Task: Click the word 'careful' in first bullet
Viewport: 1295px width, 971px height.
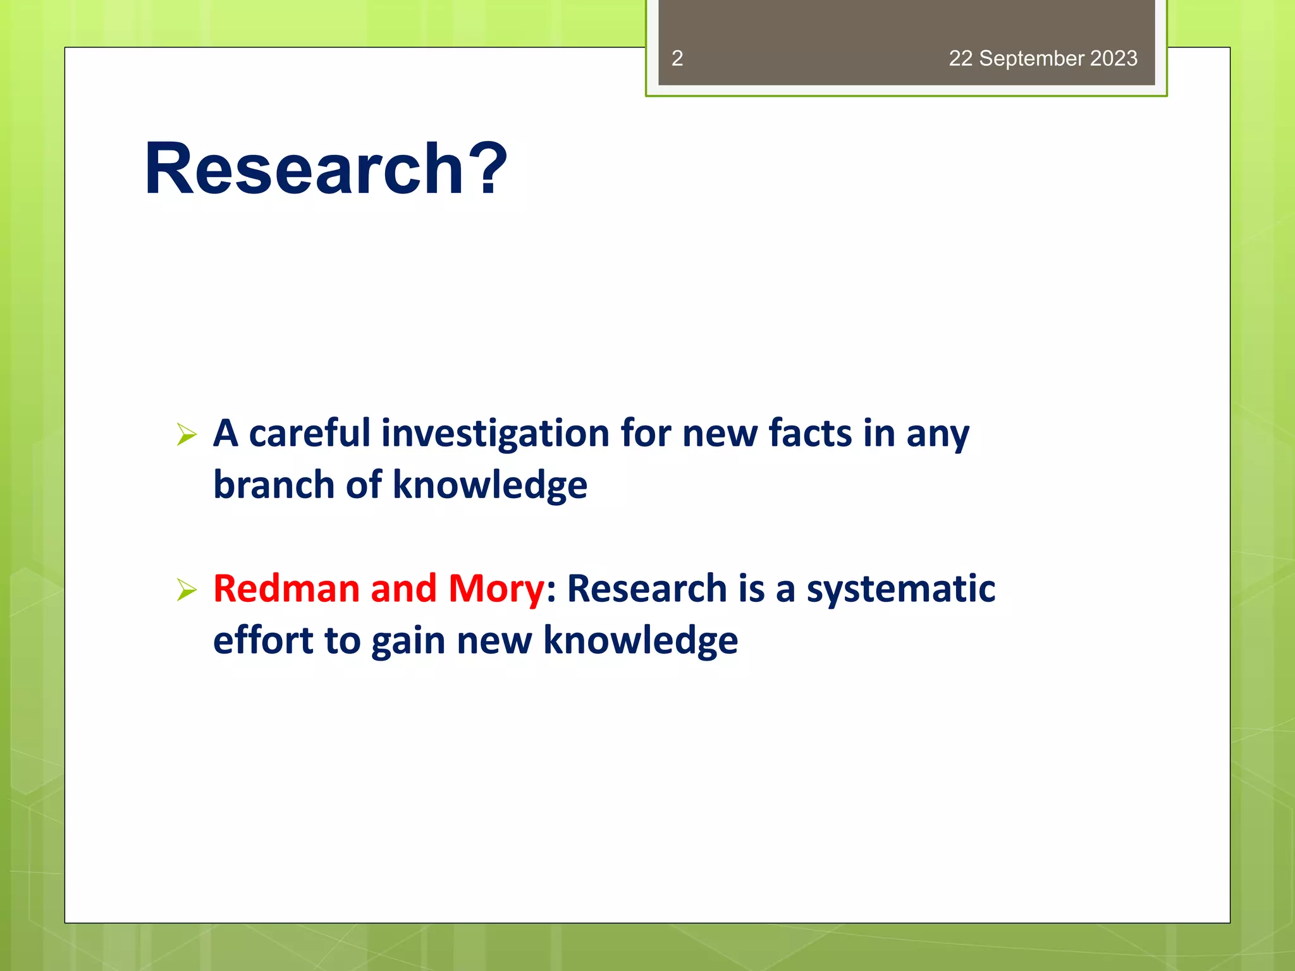Action: 310,434
